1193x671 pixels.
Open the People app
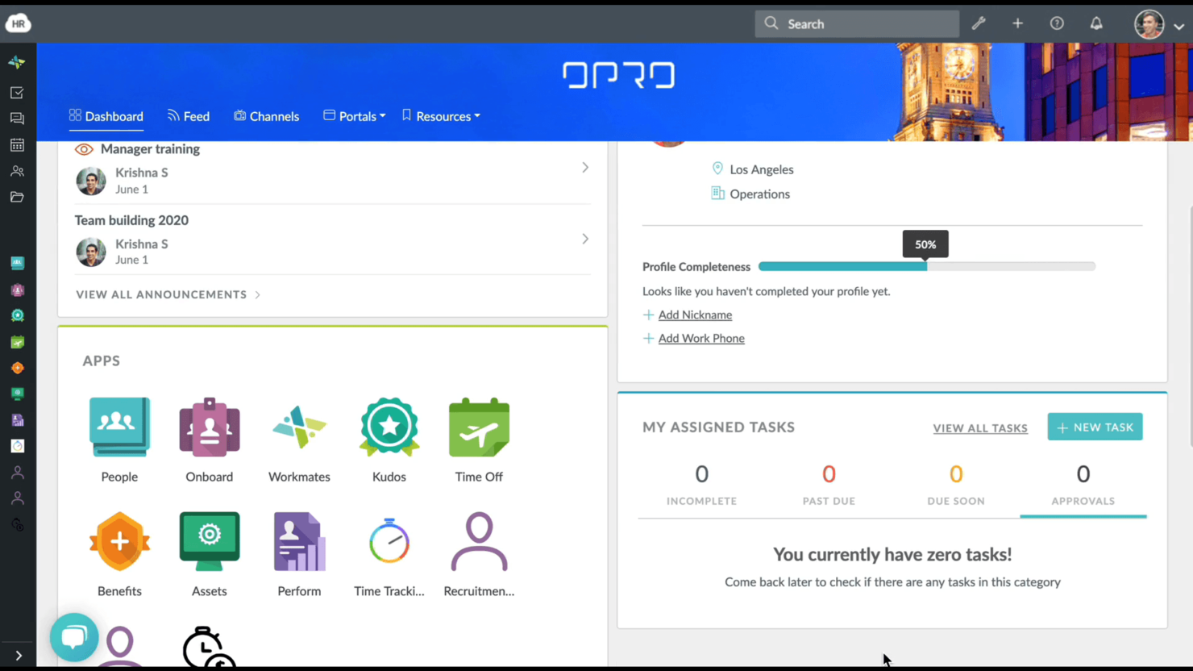[119, 428]
